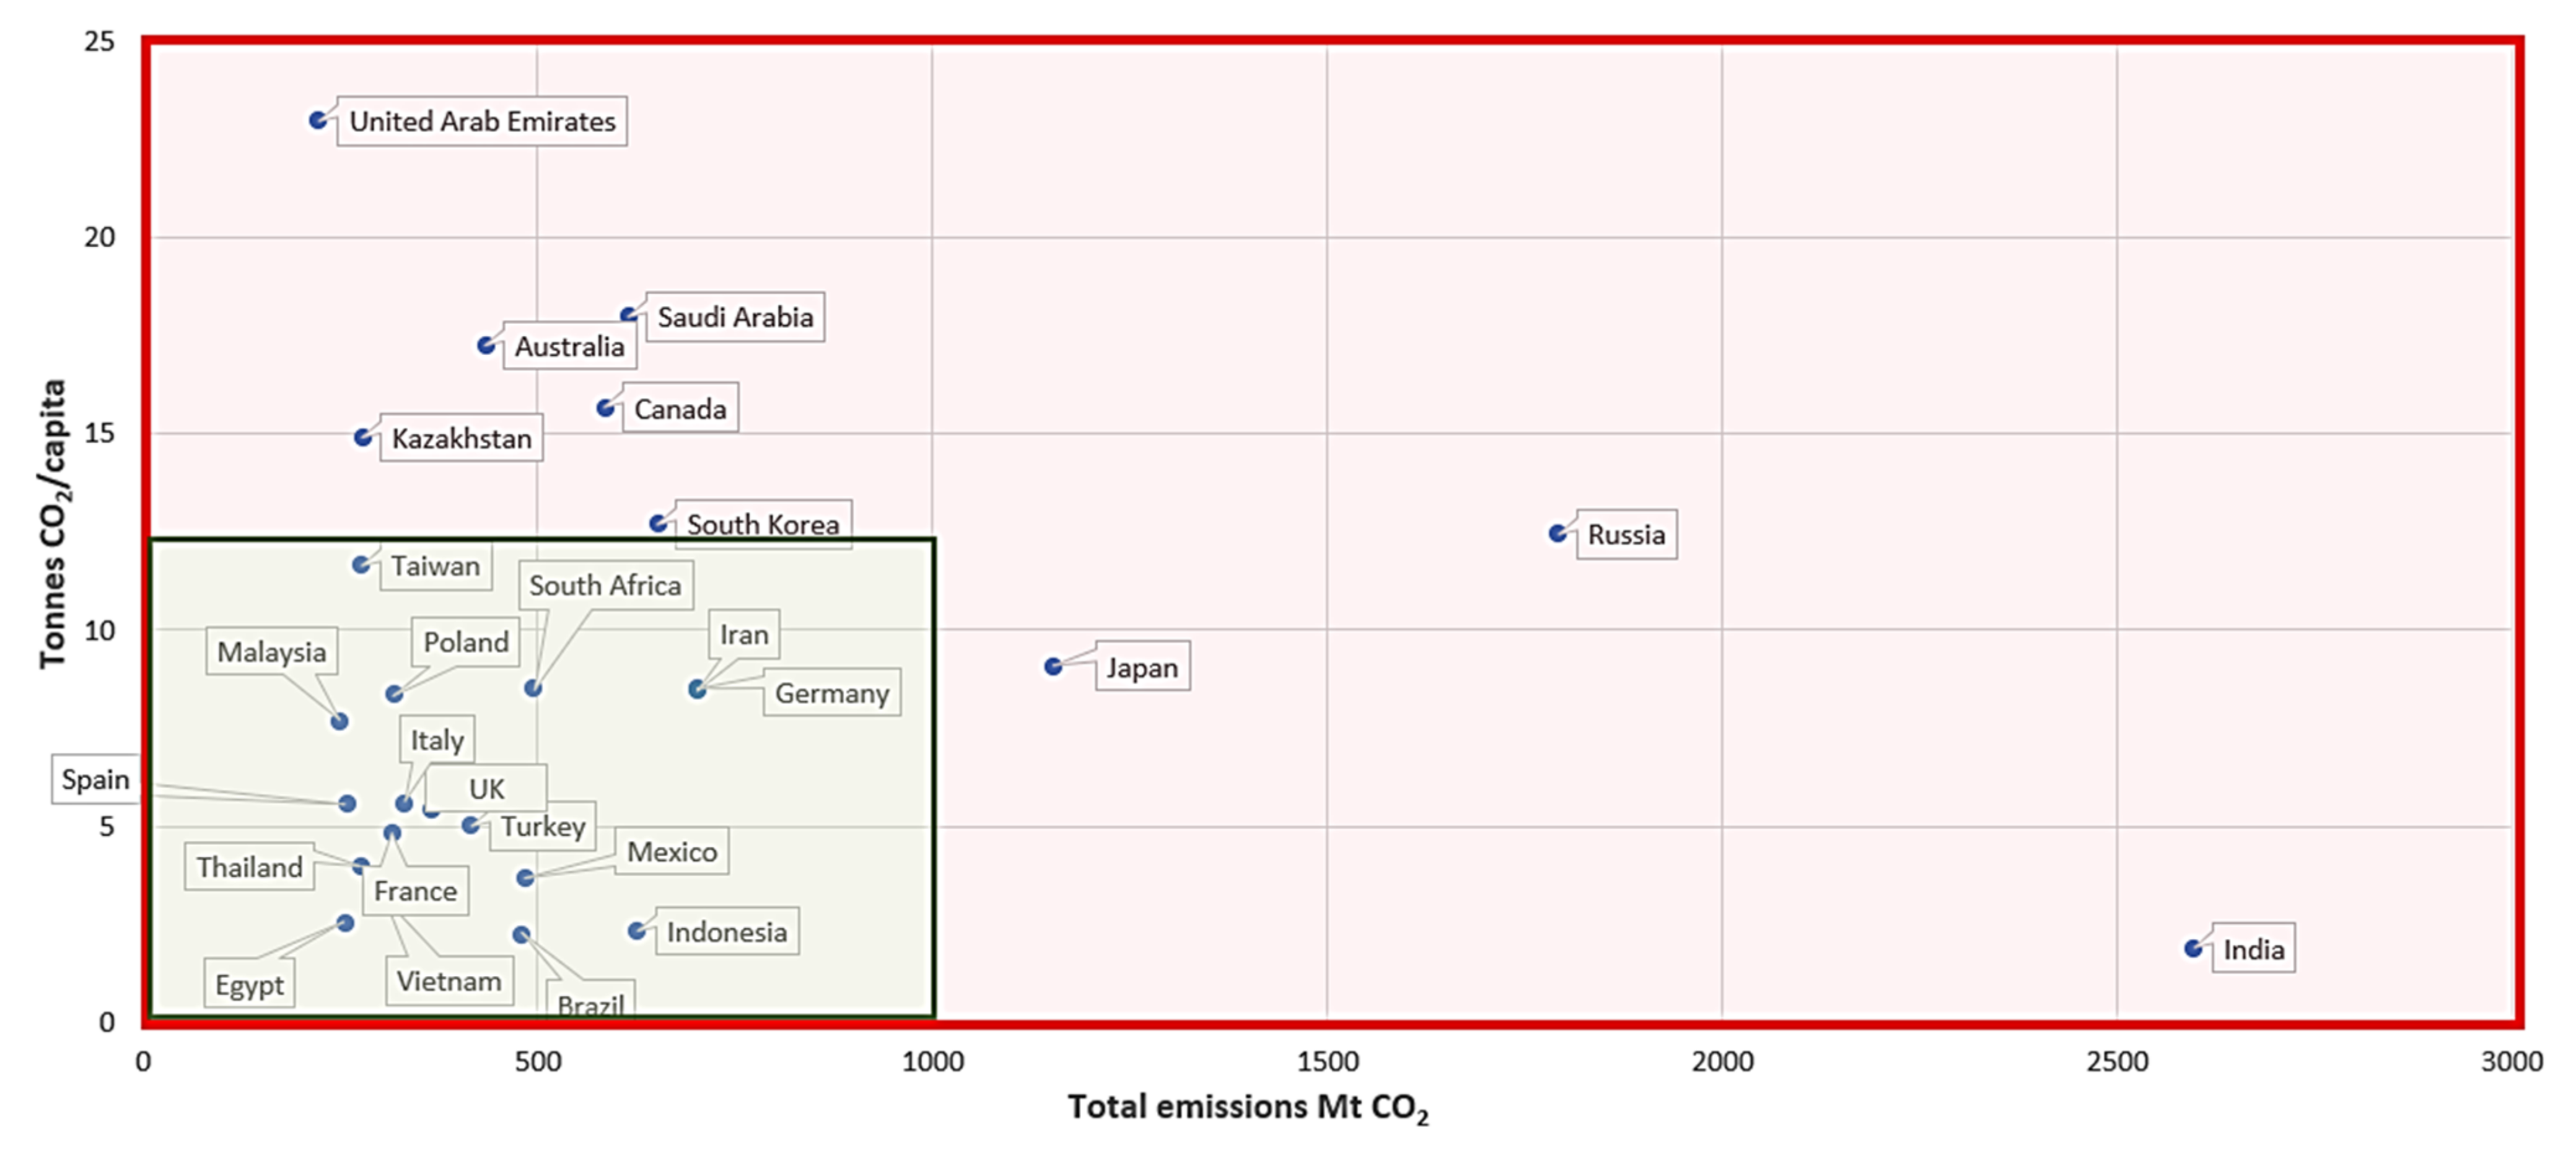
Task: Click the Total emissions Mt CO2 axis title
Action: point(1247,1107)
